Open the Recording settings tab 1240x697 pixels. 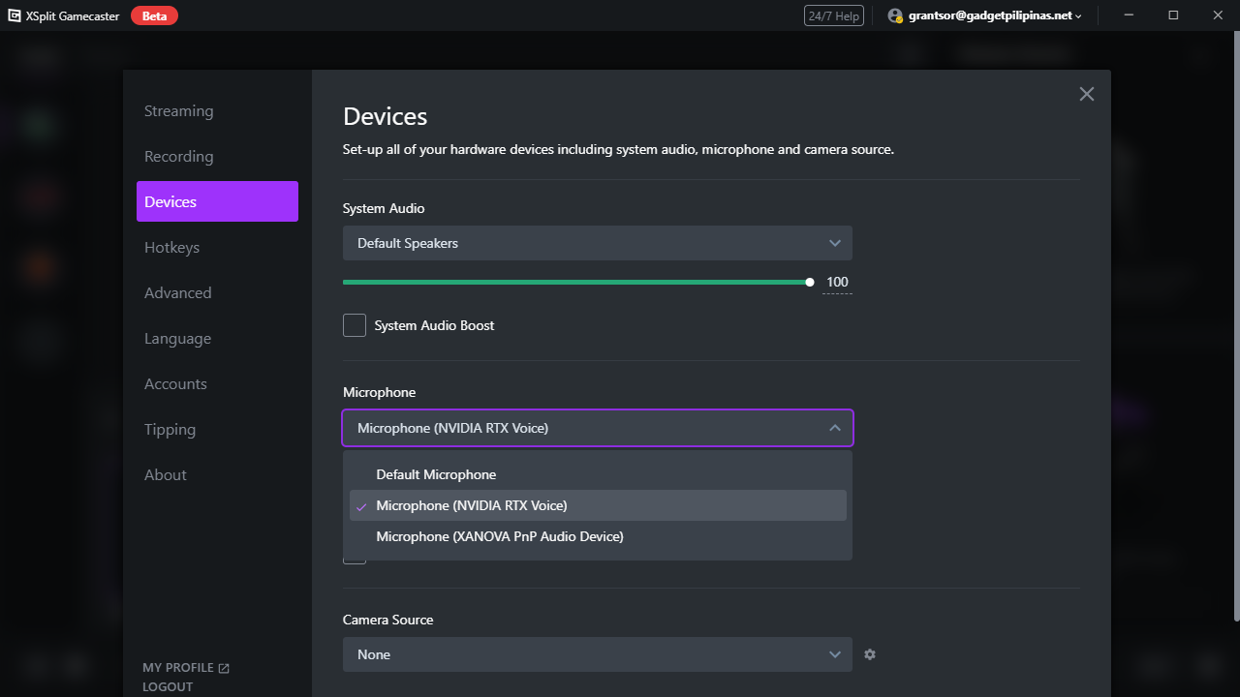coord(217,157)
